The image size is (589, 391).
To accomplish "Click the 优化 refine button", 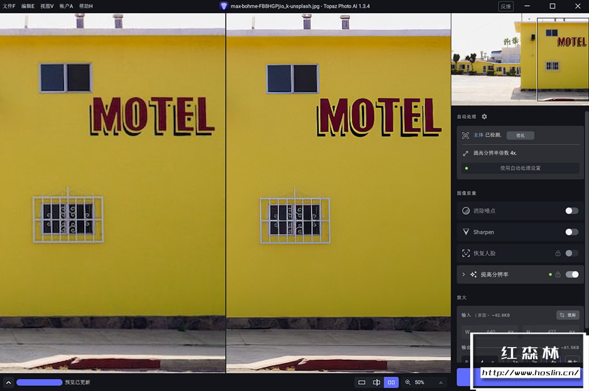I will (520, 135).
